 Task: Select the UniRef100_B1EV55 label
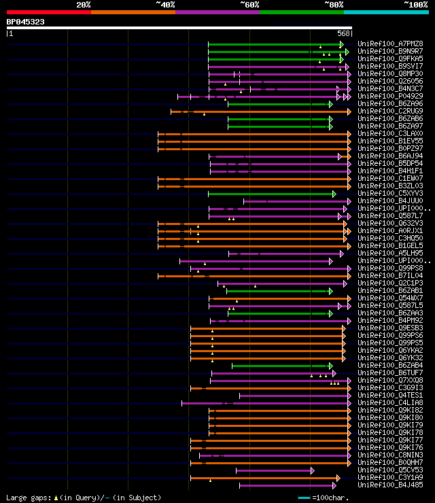[x=390, y=141]
